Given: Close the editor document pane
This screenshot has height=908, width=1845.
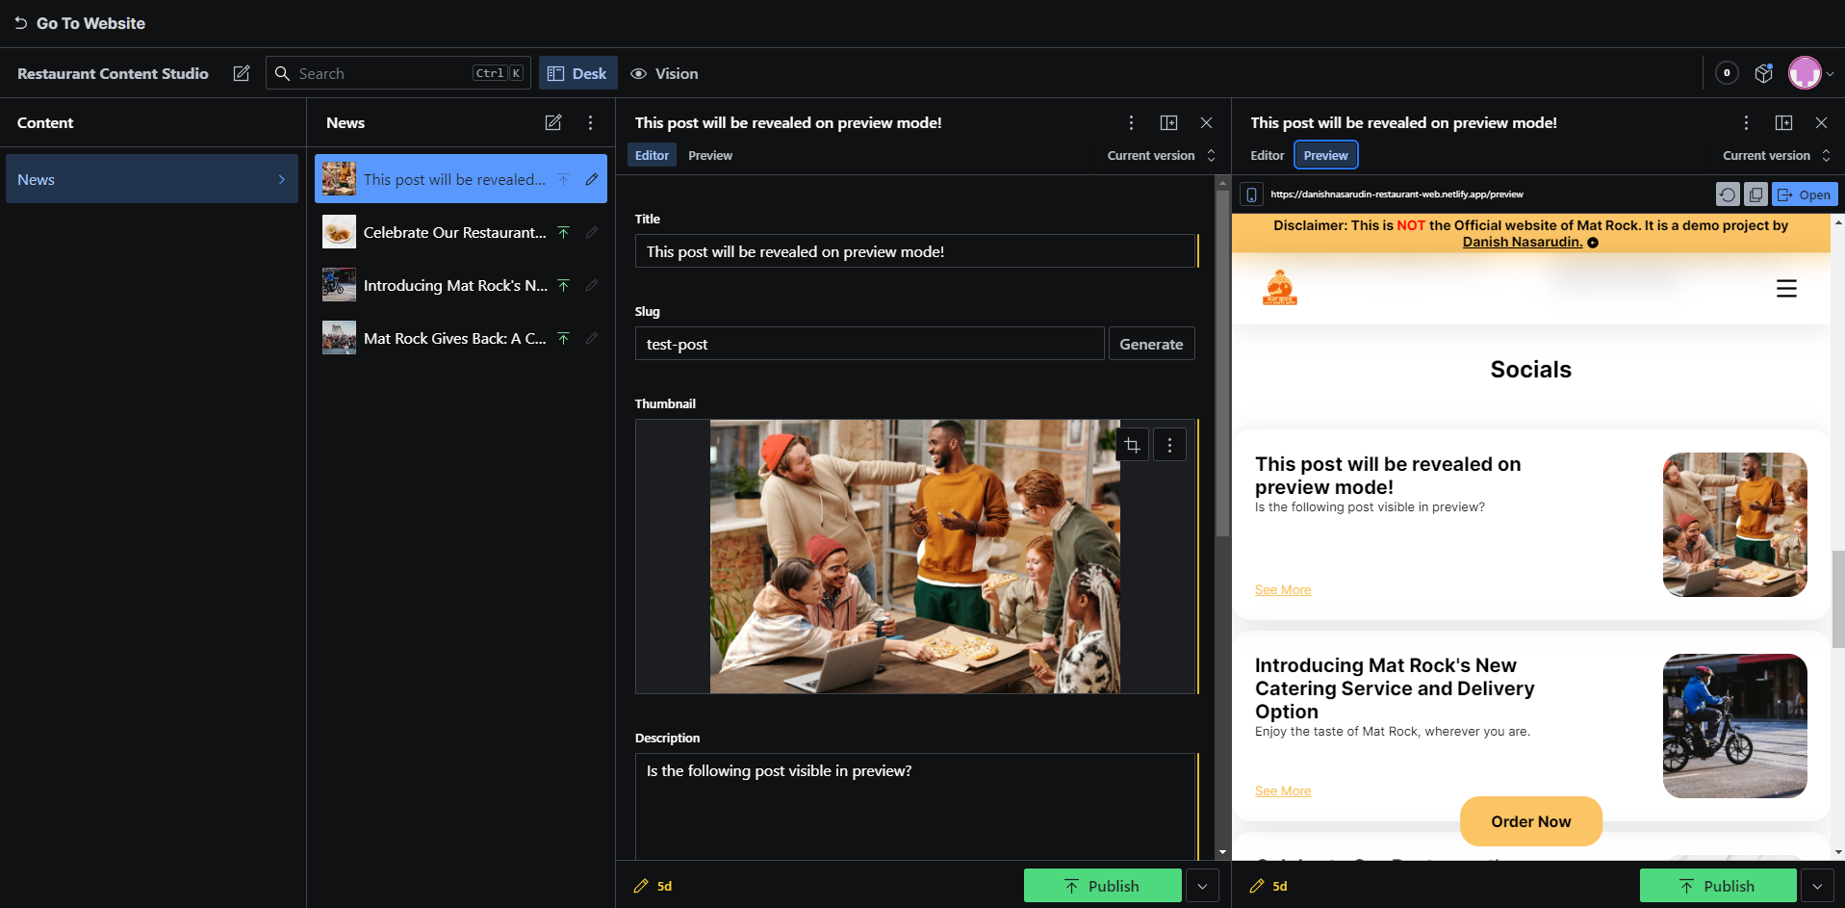Looking at the screenshot, I should (x=1206, y=122).
